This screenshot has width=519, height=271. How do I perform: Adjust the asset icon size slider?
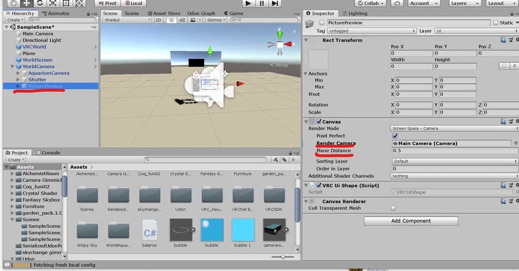pyautogui.click(x=283, y=257)
